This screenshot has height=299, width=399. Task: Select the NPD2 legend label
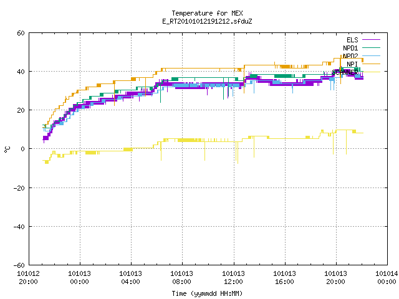pyautogui.click(x=350, y=56)
